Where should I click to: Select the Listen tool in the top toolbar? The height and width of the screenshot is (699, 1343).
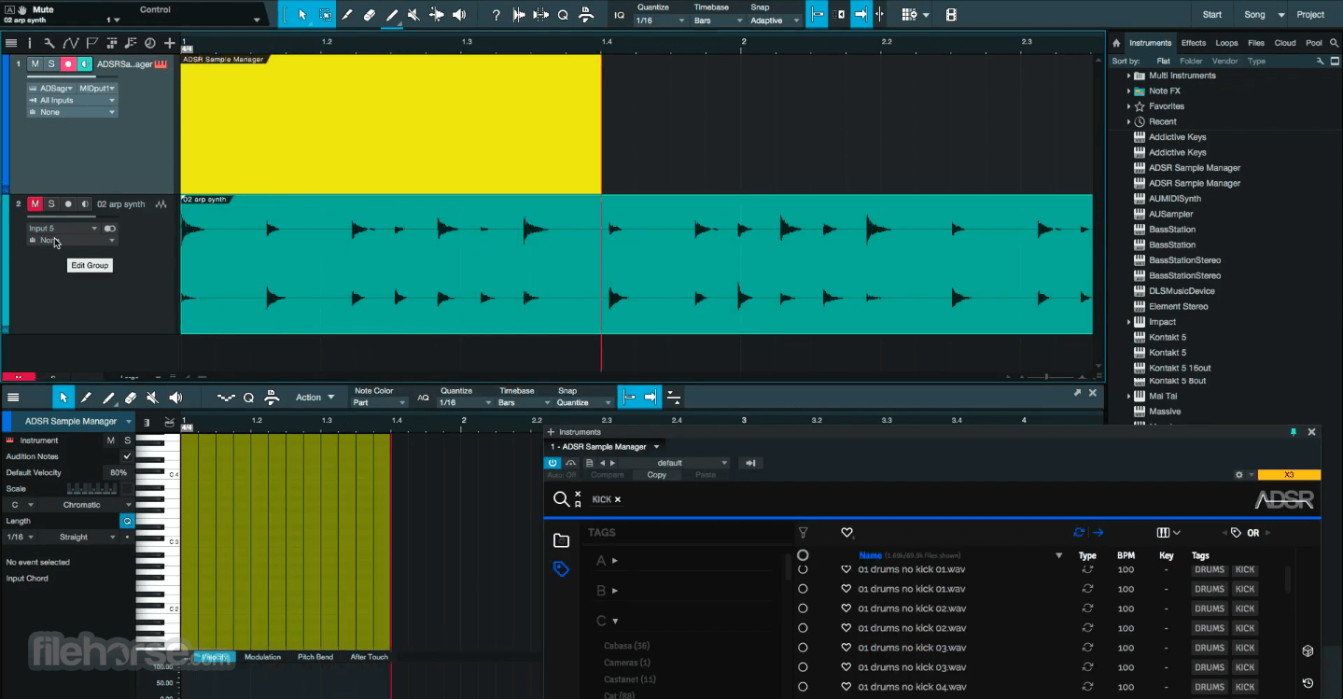(x=458, y=15)
